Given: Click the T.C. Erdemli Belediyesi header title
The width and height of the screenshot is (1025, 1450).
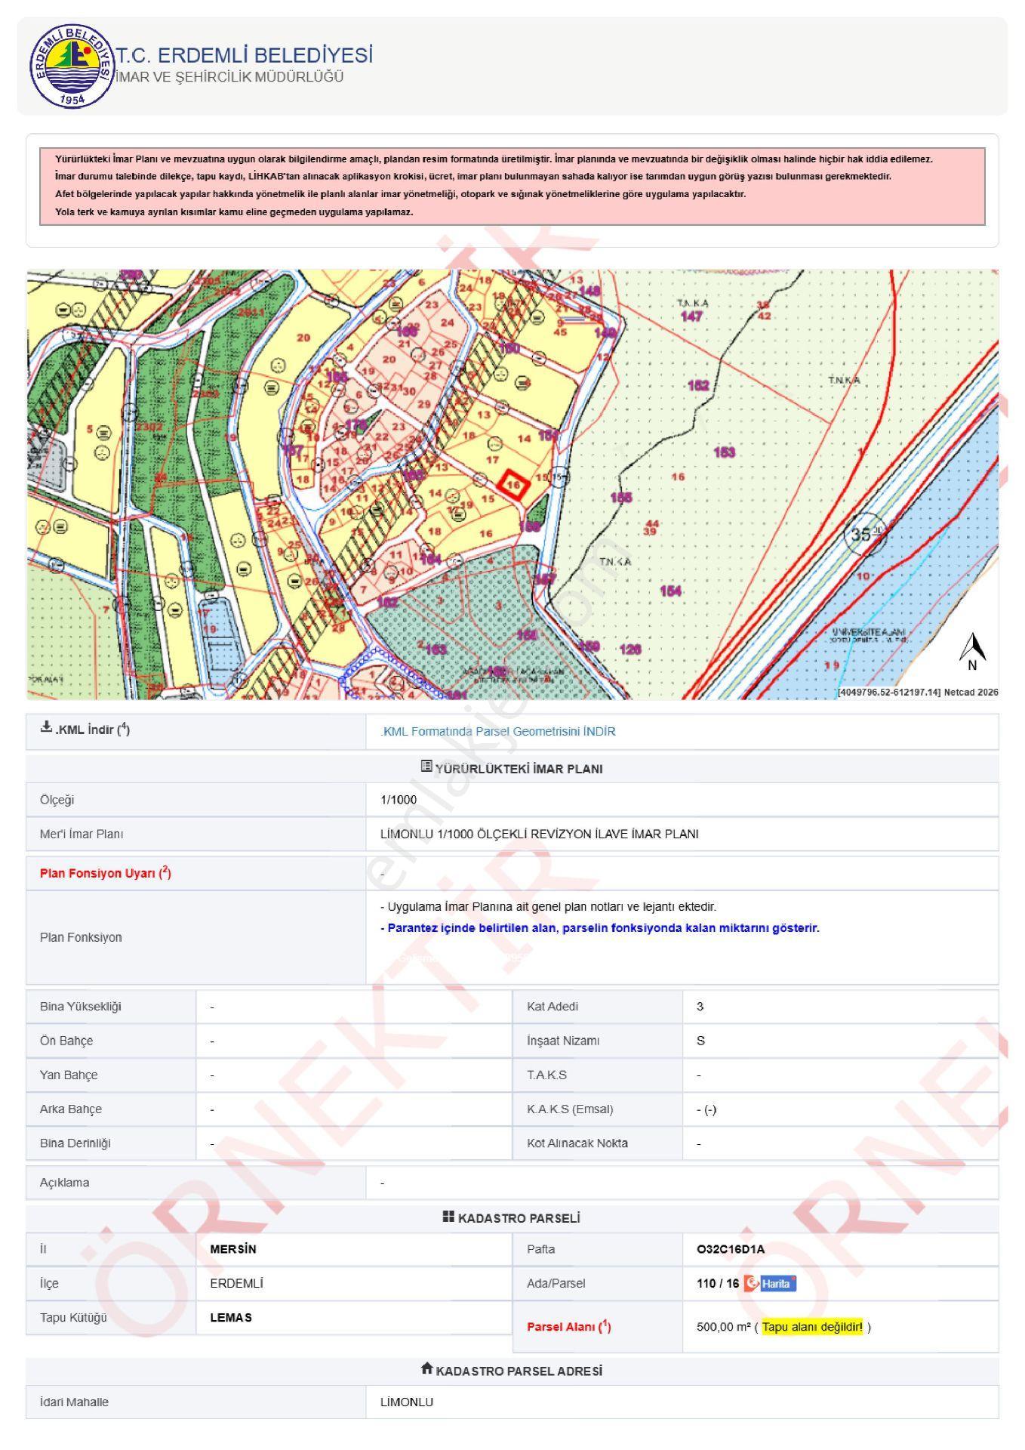Looking at the screenshot, I should click(x=244, y=55).
